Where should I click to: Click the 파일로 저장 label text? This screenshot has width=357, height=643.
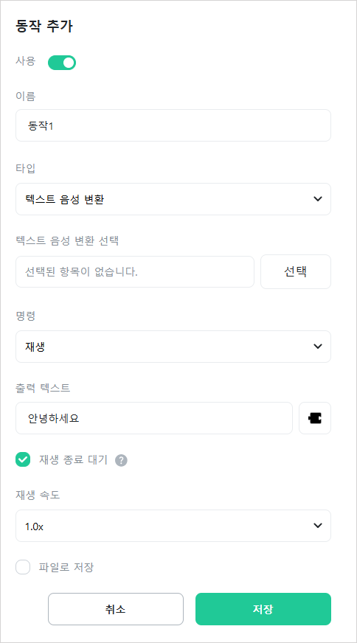pos(66,568)
